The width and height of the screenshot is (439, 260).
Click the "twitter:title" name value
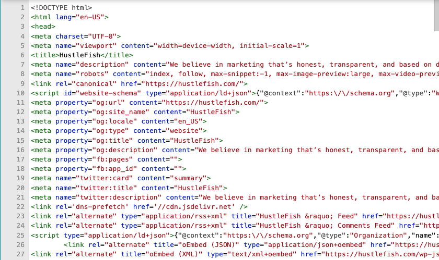click(107, 188)
